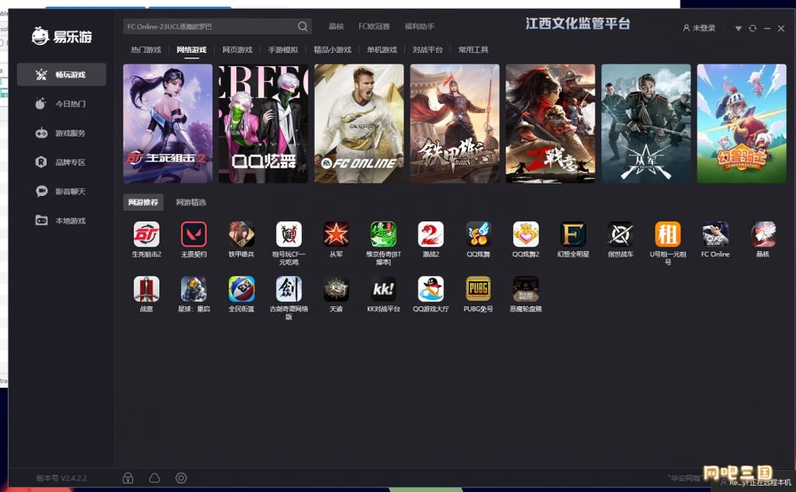Open the 幻想全明星 game icon

click(x=573, y=234)
